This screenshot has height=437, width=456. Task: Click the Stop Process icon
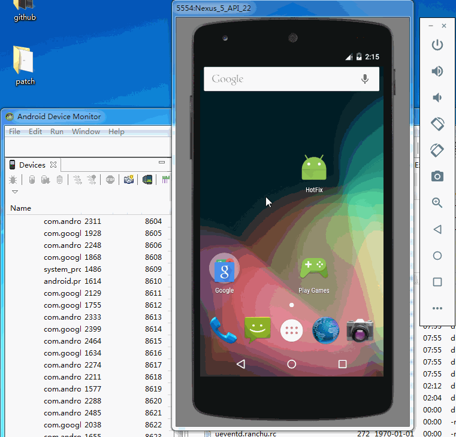[110, 180]
